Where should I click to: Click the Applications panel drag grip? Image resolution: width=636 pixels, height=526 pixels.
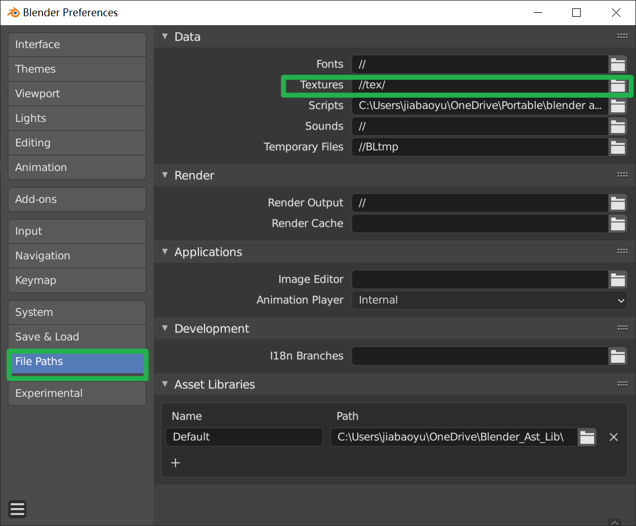622,252
